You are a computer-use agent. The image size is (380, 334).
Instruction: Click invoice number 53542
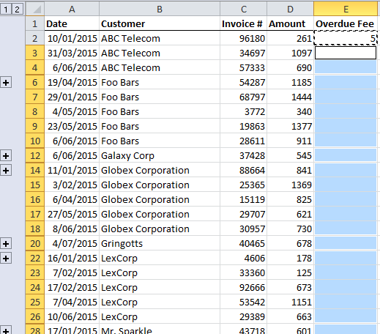pos(243,302)
